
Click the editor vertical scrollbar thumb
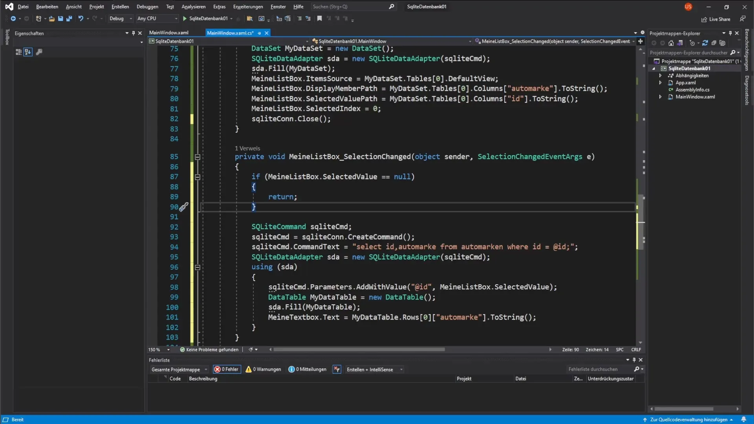pos(641,222)
